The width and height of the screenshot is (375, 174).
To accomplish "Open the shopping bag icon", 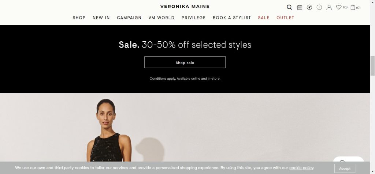I will click(353, 7).
